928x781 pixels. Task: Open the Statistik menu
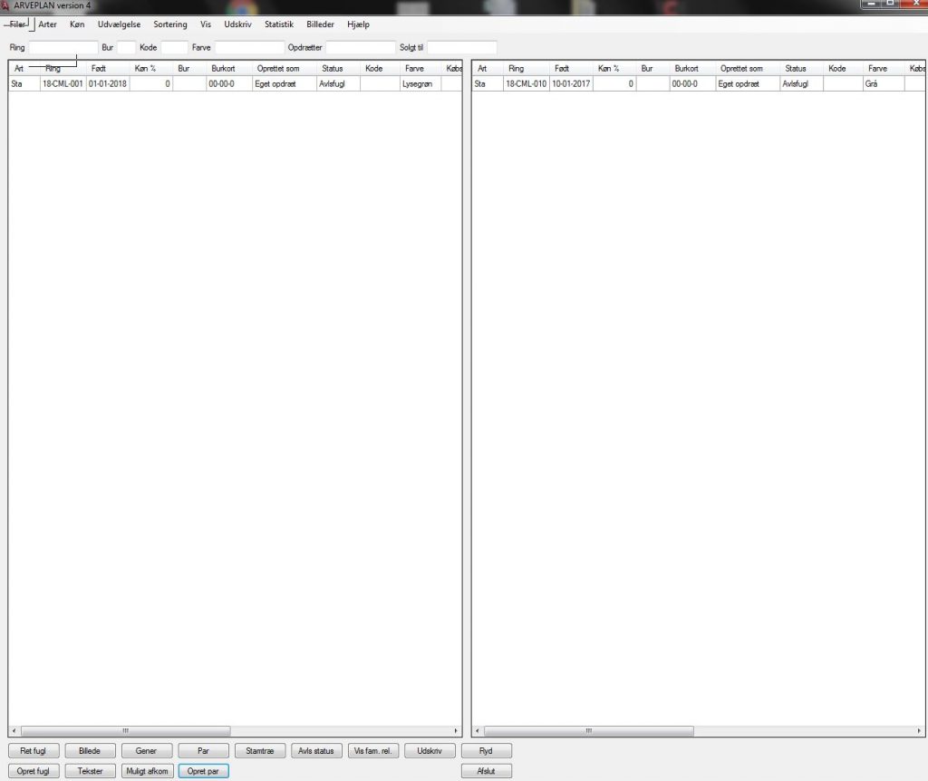279,24
